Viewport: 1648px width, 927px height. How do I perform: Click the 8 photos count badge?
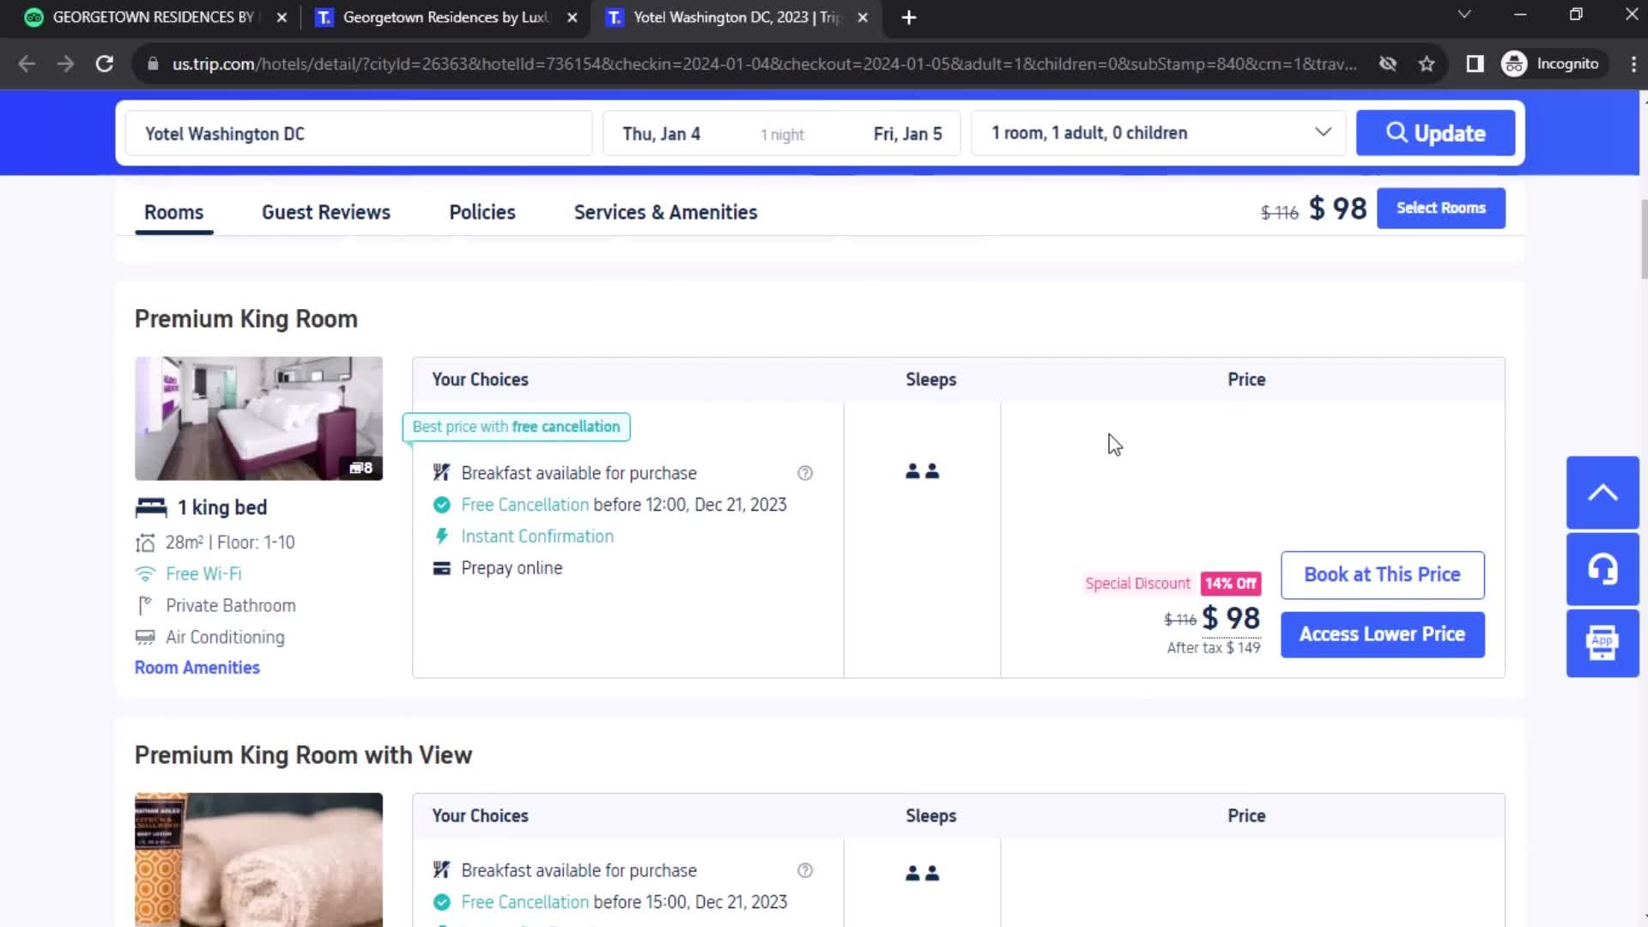[360, 468]
